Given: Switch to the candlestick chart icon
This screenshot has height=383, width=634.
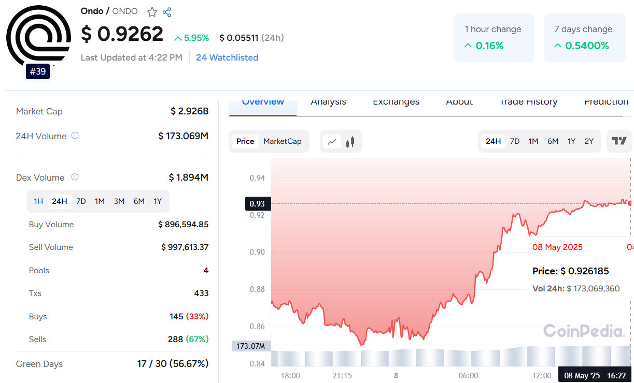Looking at the screenshot, I should coord(350,141).
